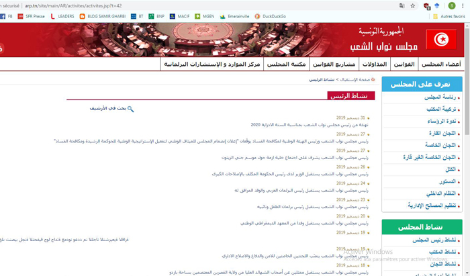This screenshot has height=276, width=470.
Task: Click the address bar URL field
Action: coord(209,5)
